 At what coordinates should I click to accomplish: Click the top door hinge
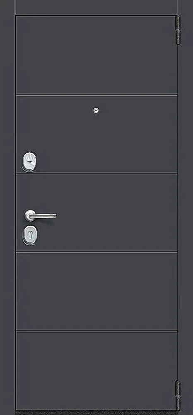tap(178, 29)
